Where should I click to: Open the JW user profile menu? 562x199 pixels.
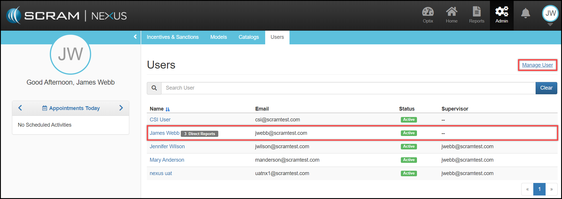pos(550,14)
